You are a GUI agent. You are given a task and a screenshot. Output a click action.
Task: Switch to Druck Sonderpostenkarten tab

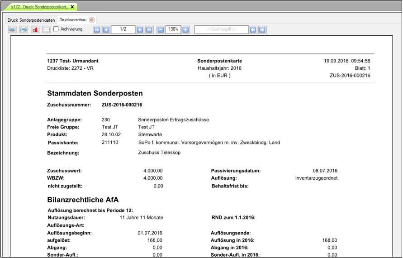tap(31, 20)
